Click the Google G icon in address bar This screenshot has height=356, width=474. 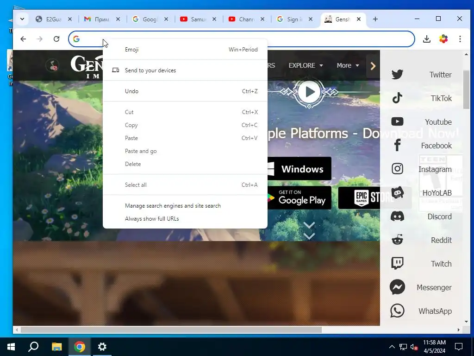click(76, 39)
